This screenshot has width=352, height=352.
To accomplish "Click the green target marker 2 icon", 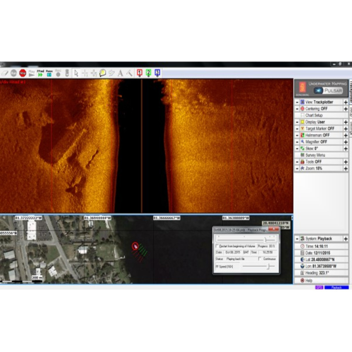I will 149,73.
